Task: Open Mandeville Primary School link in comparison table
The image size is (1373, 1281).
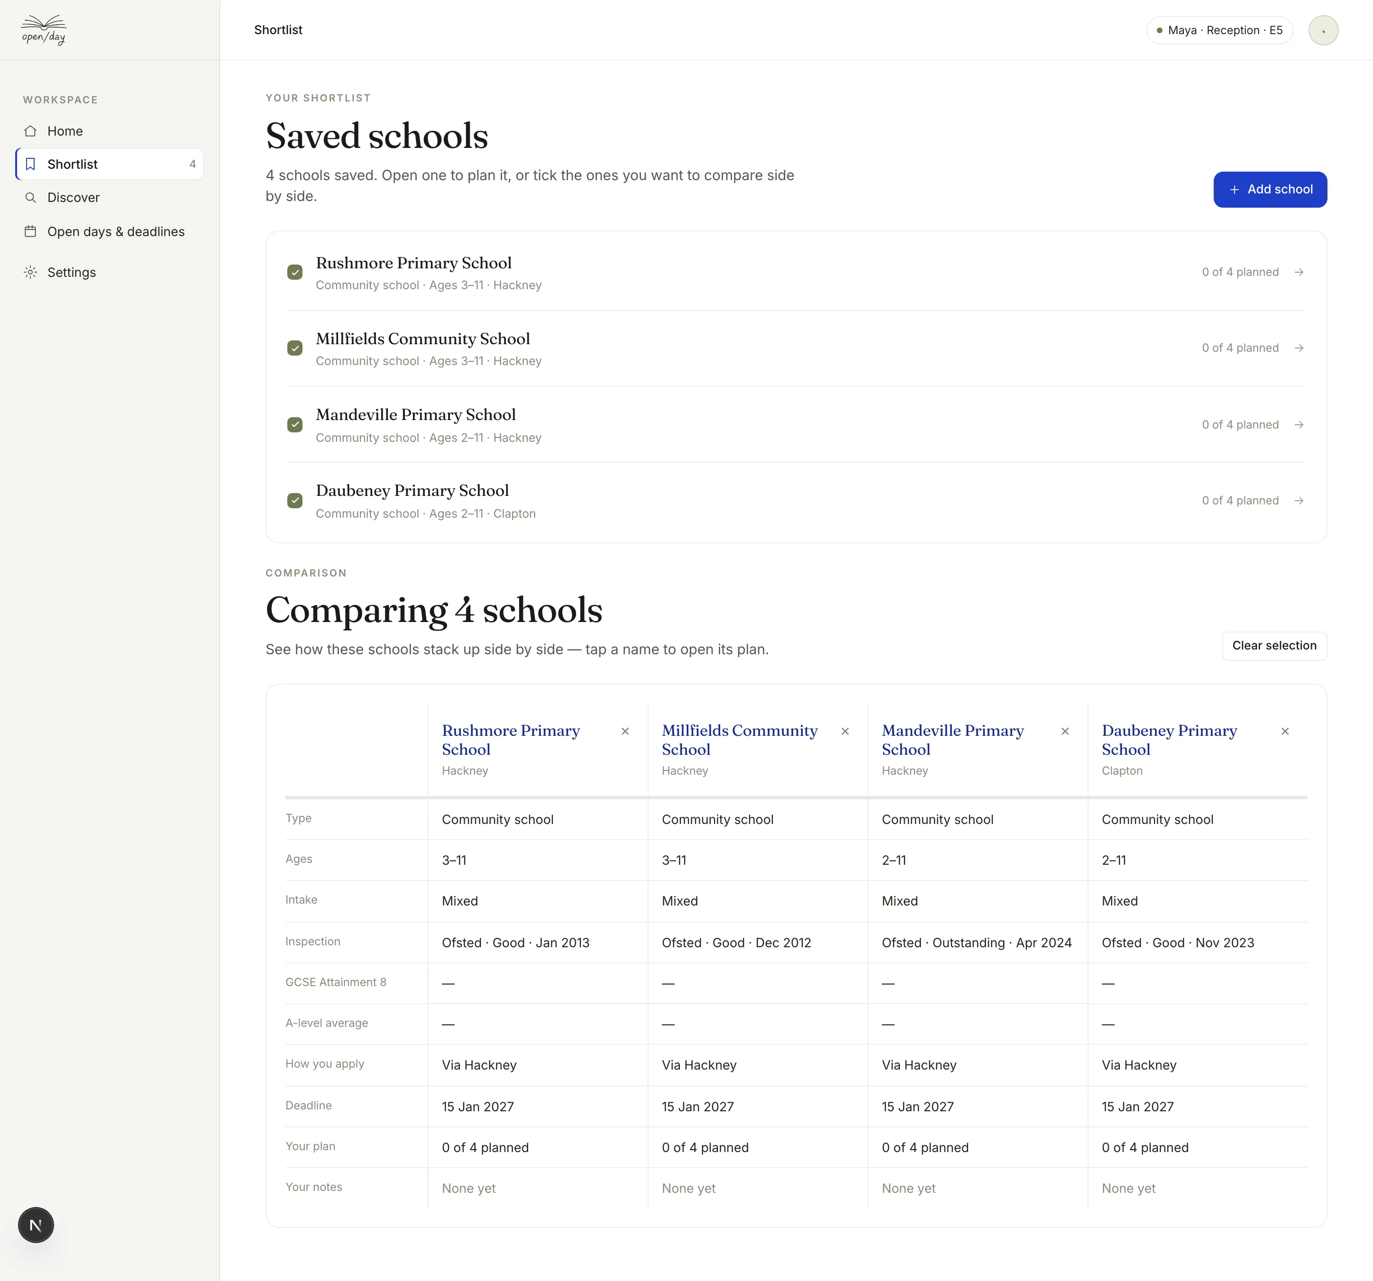Action: (952, 740)
